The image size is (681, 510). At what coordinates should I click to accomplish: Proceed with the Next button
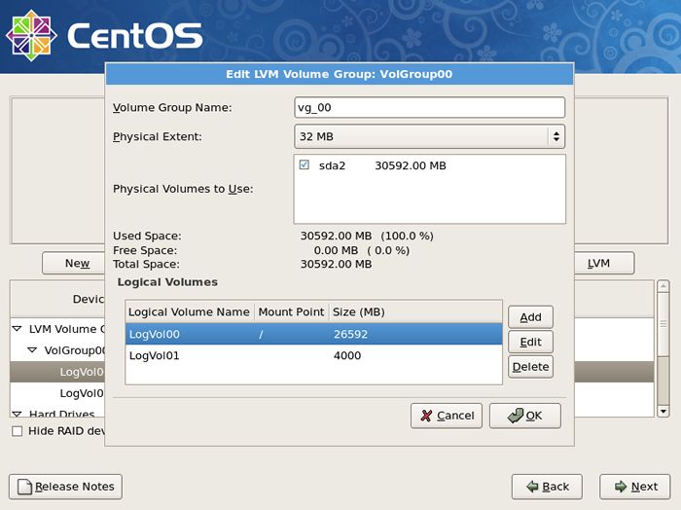[635, 487]
